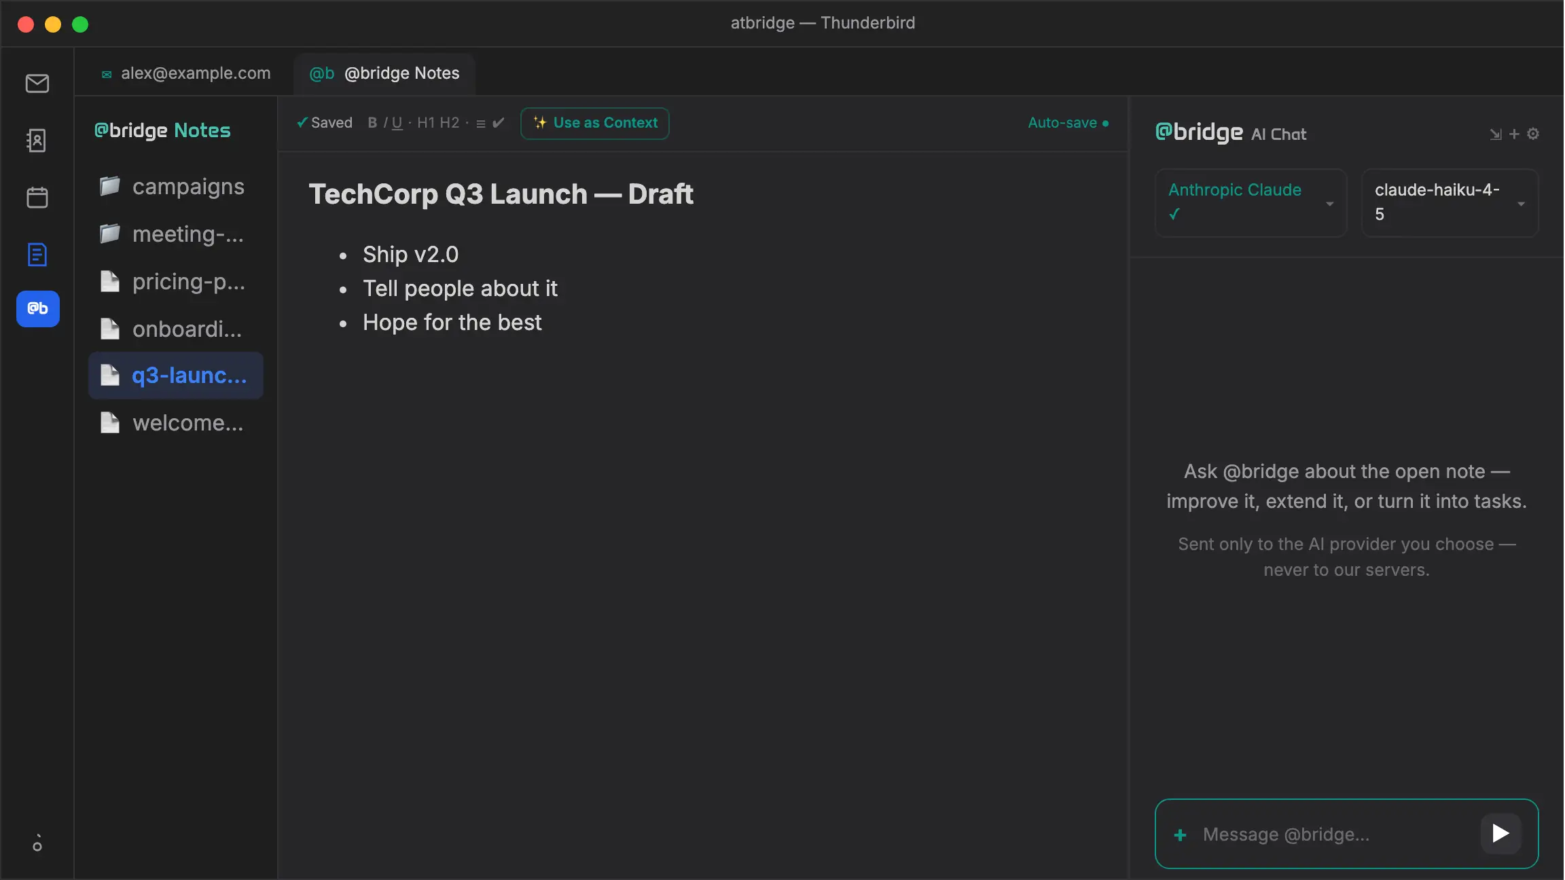The width and height of the screenshot is (1565, 880).
Task: Select the @b bridge sidebar icon
Action: tap(38, 309)
